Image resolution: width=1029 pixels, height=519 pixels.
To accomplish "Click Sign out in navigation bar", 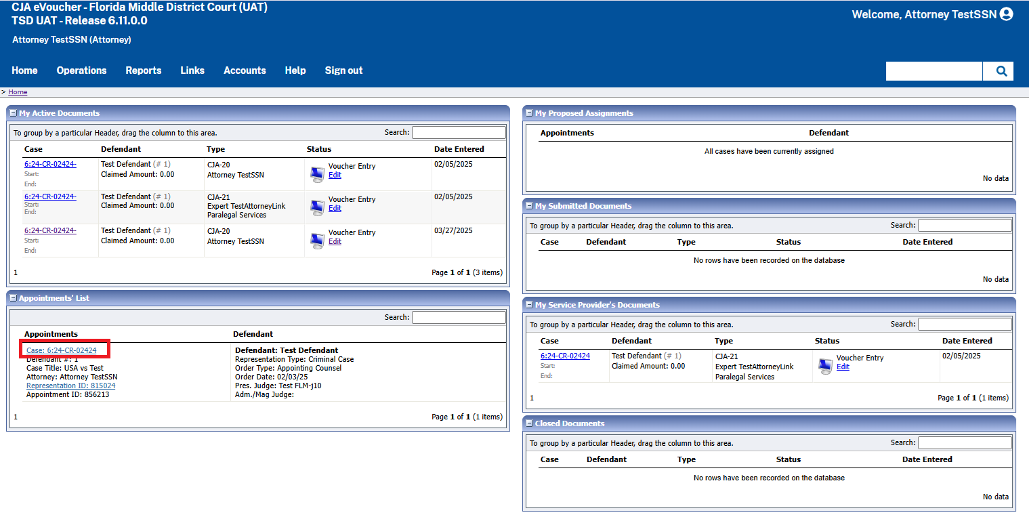I will (x=343, y=70).
